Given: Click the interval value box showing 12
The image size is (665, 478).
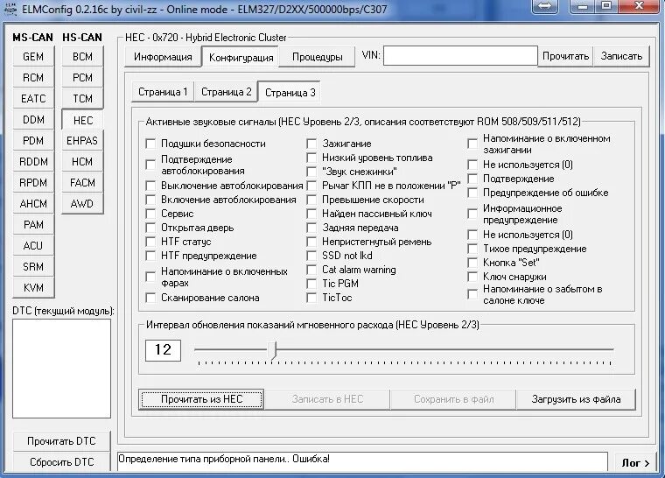Looking at the screenshot, I should (163, 350).
